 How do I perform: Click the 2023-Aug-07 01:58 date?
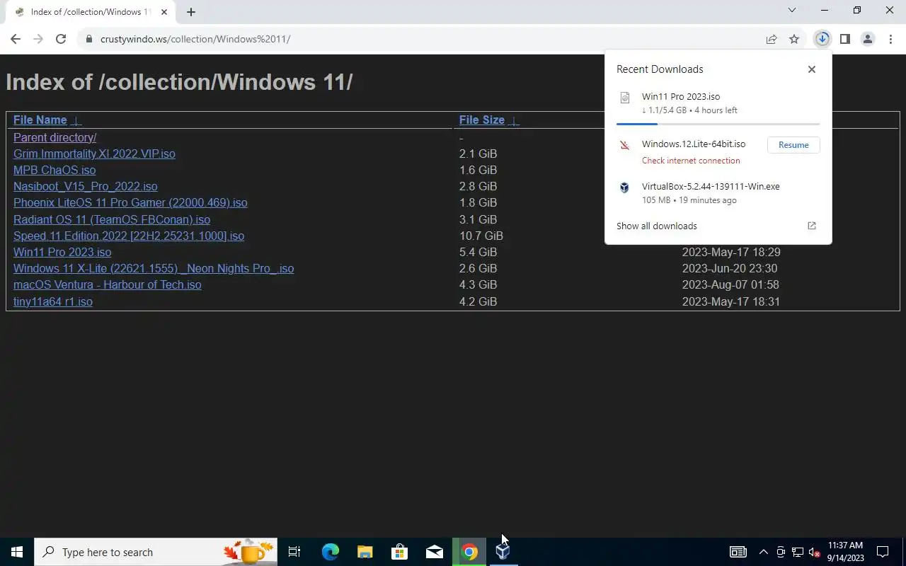730,284
